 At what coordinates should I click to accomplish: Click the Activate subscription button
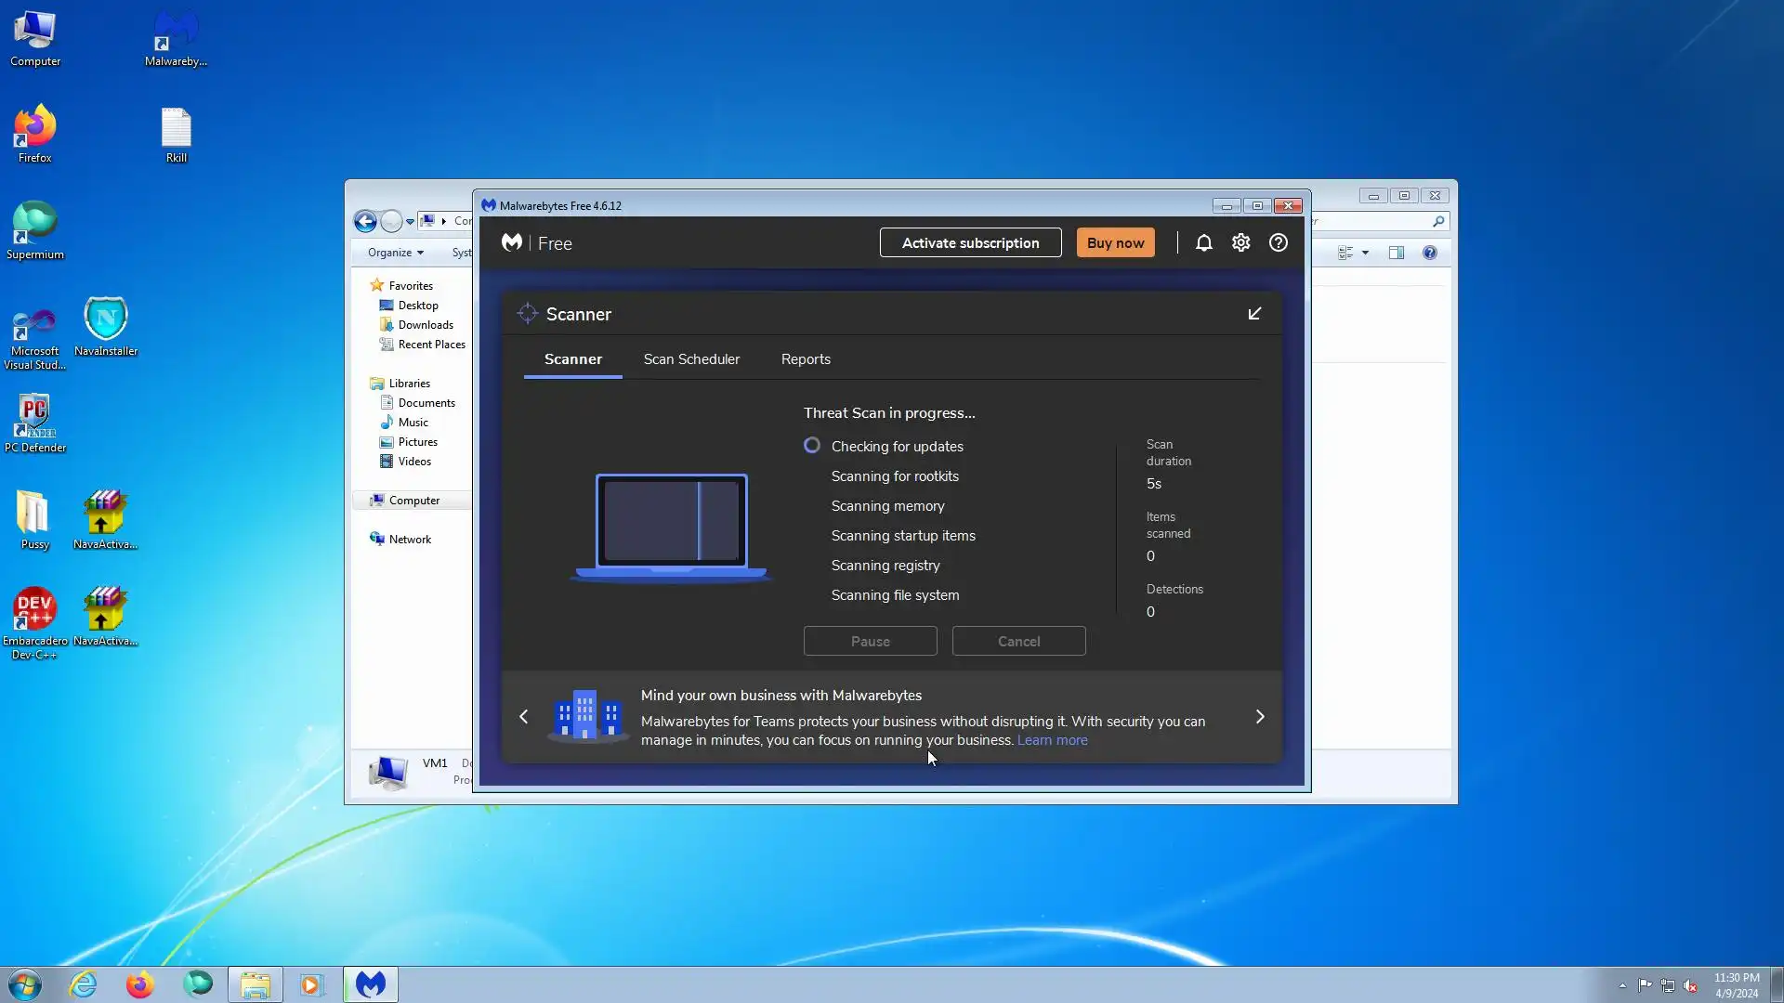970,243
